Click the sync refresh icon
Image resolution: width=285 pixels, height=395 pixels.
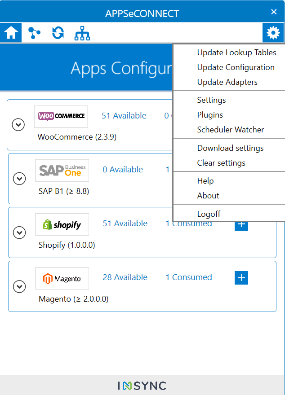click(x=58, y=33)
